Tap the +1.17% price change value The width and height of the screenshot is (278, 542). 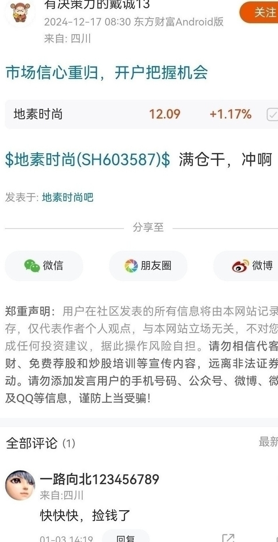(231, 114)
